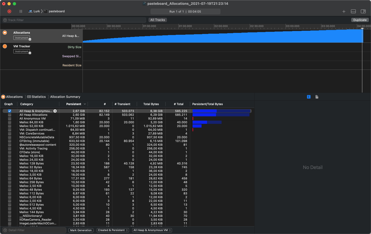This screenshot has width=371, height=234.
Task: Select the CFData (store) row
Action: (127, 152)
